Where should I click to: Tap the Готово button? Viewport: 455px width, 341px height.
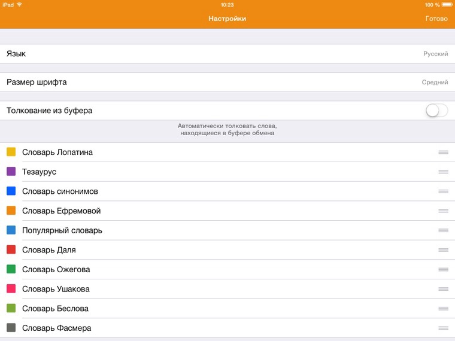coord(436,19)
